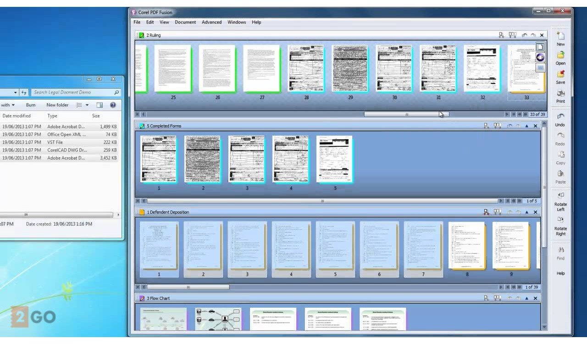Screen dimensions: 587x344
Task: Click the Rotate Right icon
Action: click(560, 220)
